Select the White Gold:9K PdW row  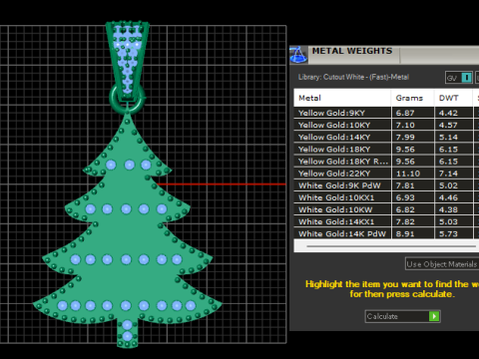(386, 185)
